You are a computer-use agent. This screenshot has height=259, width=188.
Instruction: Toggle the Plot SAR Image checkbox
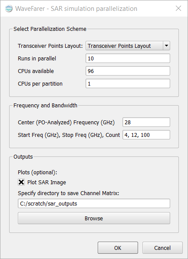click(21, 182)
